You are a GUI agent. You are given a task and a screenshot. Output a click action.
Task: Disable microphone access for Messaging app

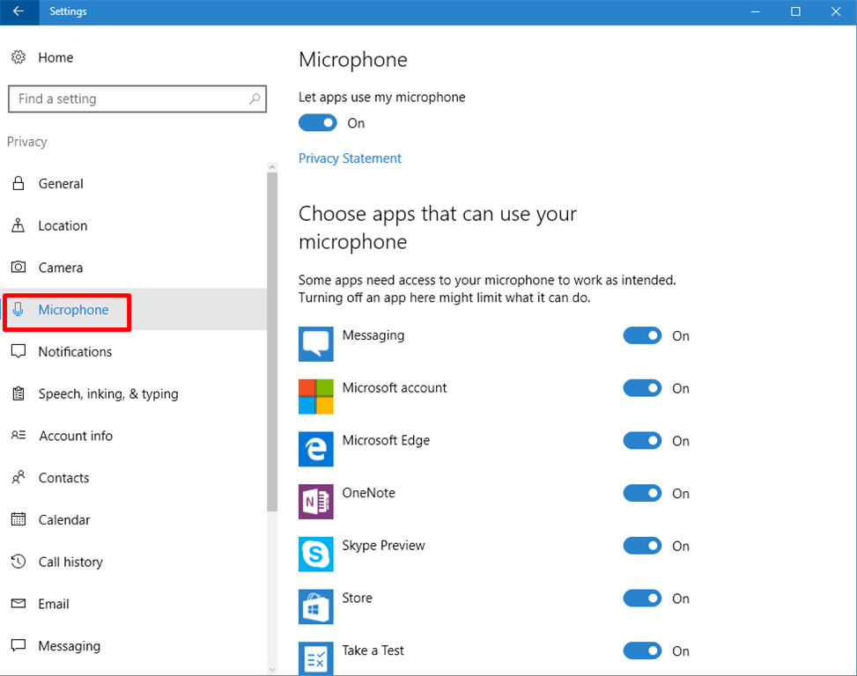pos(642,335)
